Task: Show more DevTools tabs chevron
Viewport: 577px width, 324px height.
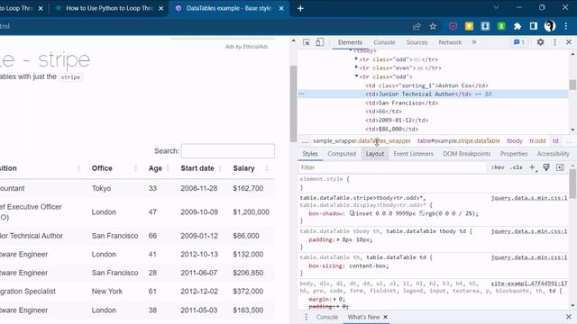Action: coord(474,42)
